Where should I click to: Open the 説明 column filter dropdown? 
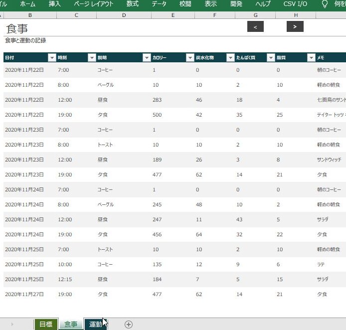[147, 58]
